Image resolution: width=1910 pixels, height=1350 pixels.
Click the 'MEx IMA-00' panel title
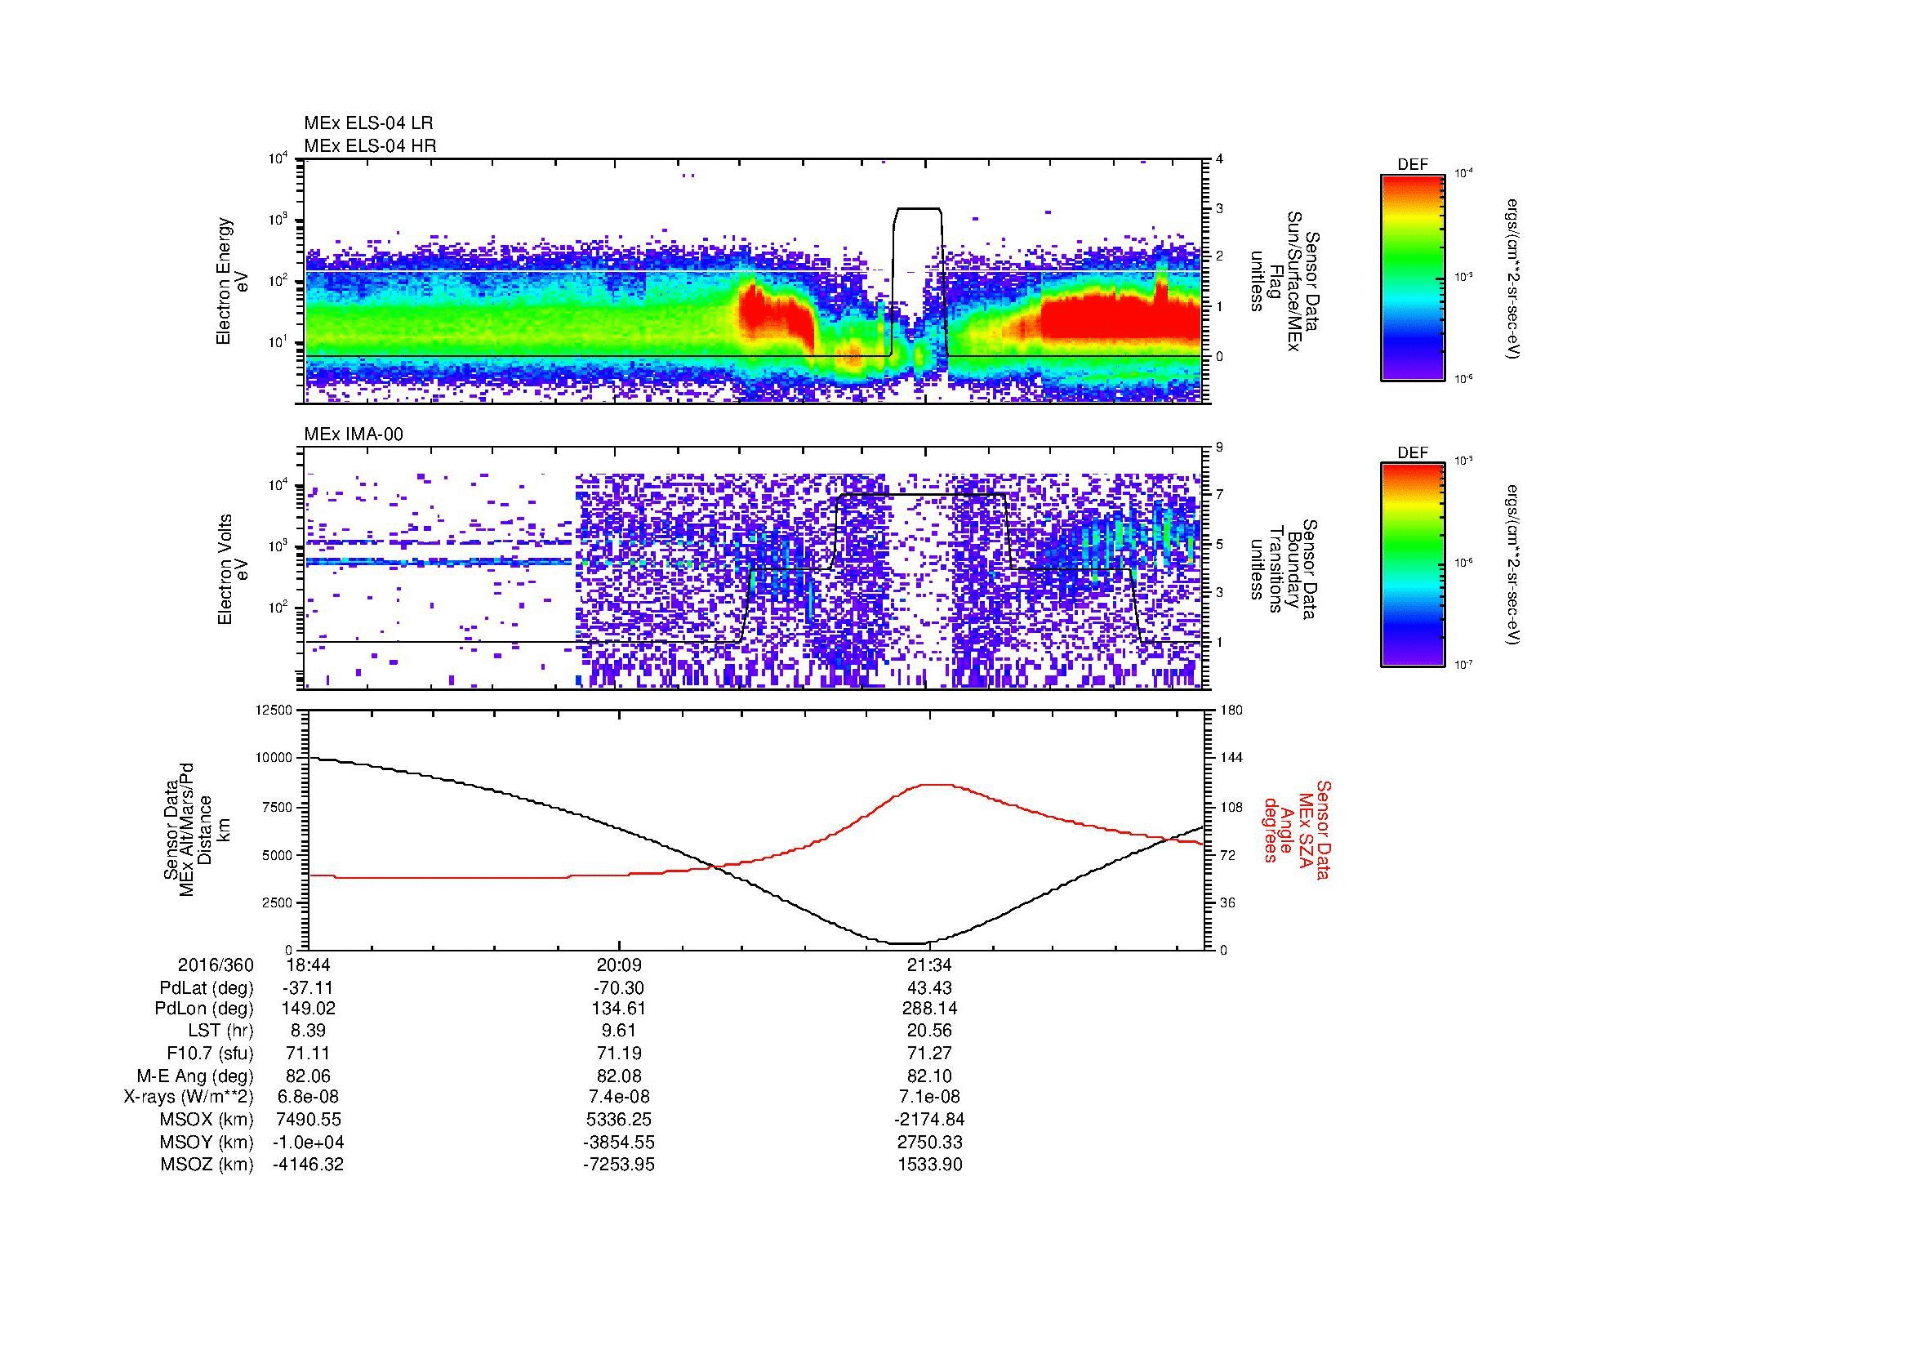(x=354, y=434)
